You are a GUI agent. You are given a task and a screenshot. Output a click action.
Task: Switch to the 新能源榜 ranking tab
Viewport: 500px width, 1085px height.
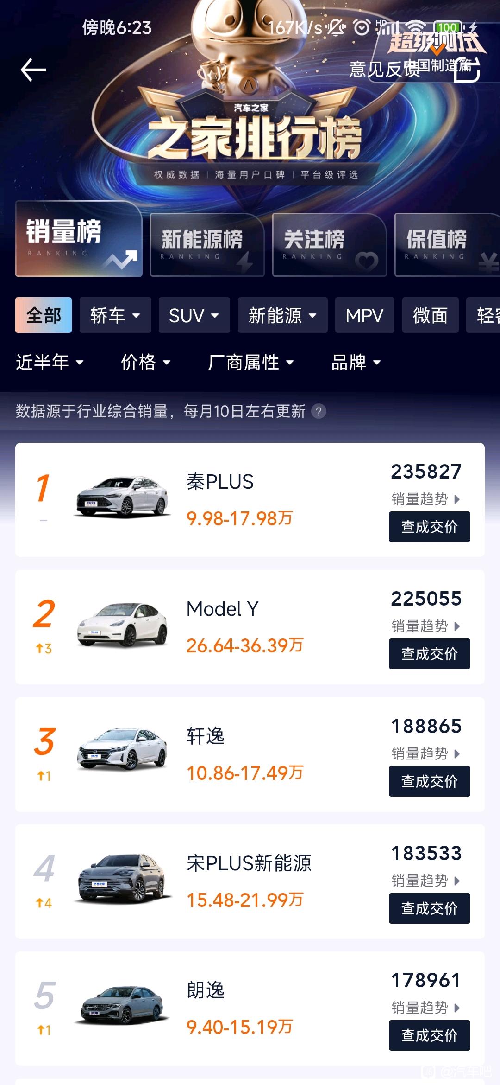click(207, 245)
